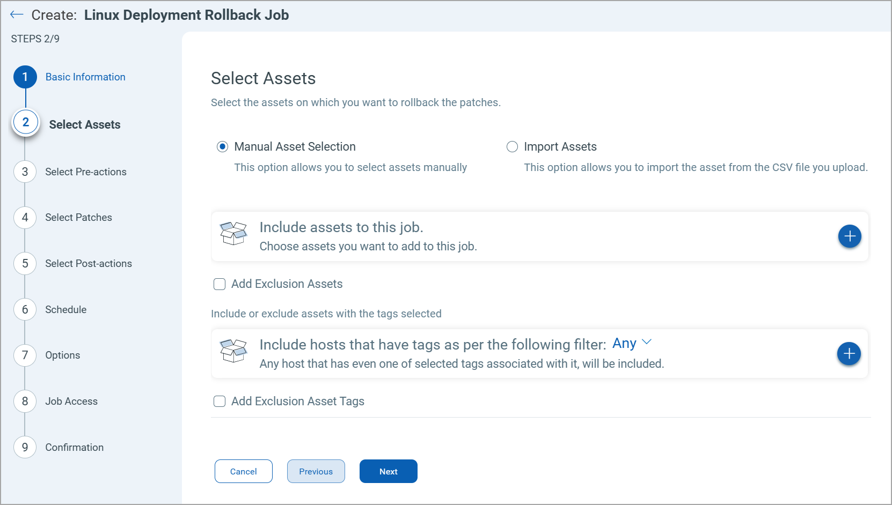The width and height of the screenshot is (892, 505).
Task: Expand the tag matching filter chevron
Action: pos(647,342)
